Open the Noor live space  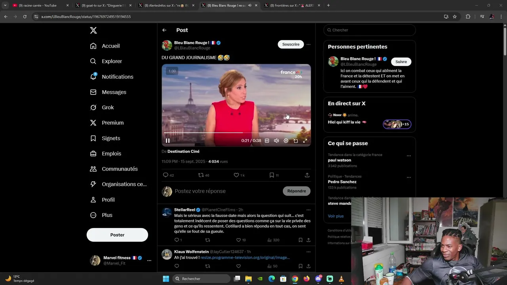point(370,119)
